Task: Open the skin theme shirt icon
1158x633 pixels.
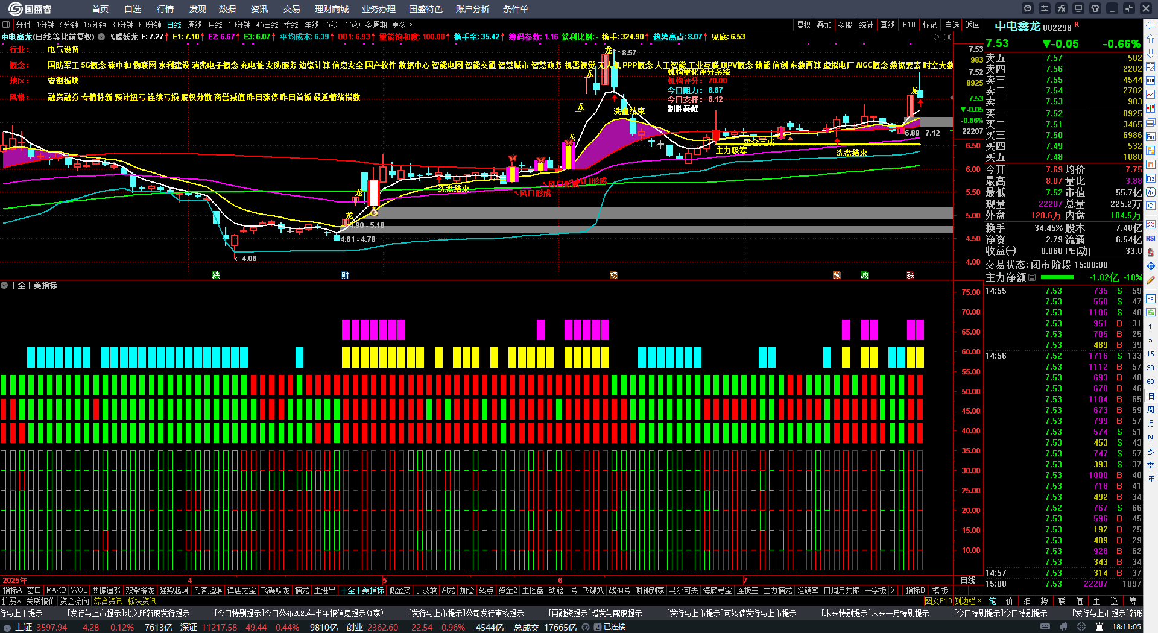Action: pos(1095,8)
